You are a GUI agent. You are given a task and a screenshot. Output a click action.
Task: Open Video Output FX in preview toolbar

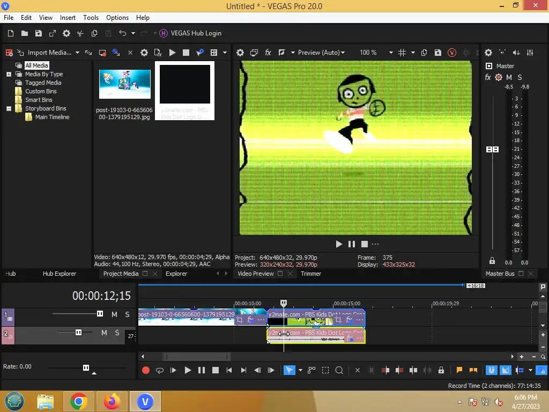268,53
